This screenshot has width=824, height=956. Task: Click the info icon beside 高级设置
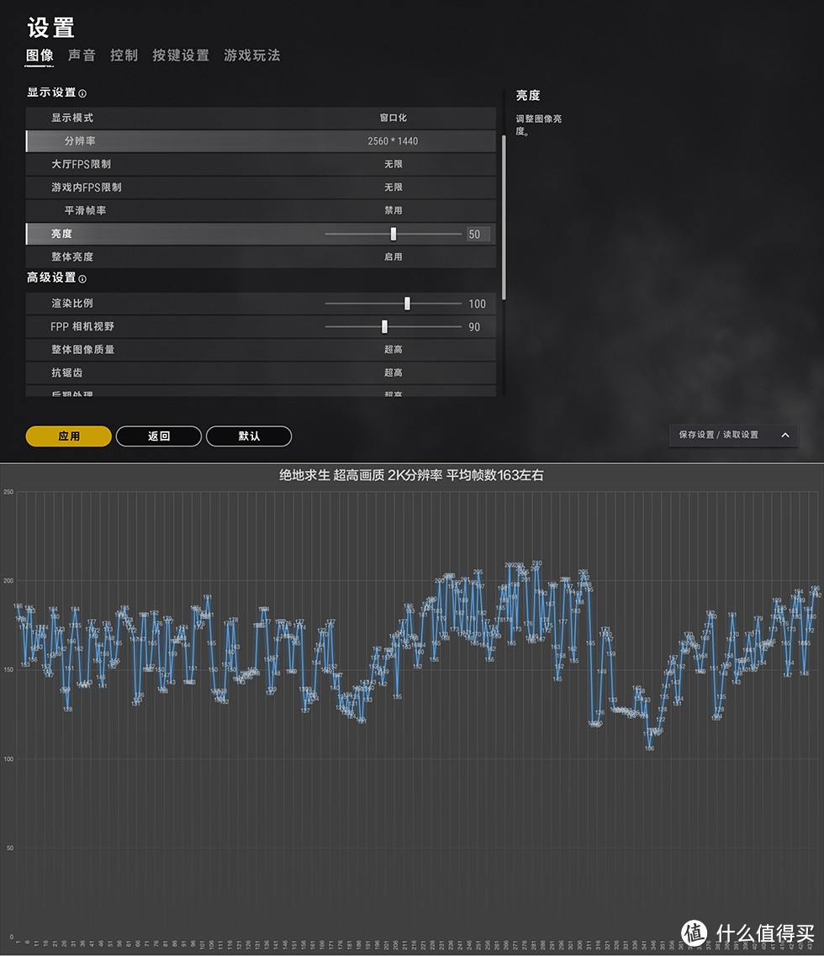click(x=82, y=278)
